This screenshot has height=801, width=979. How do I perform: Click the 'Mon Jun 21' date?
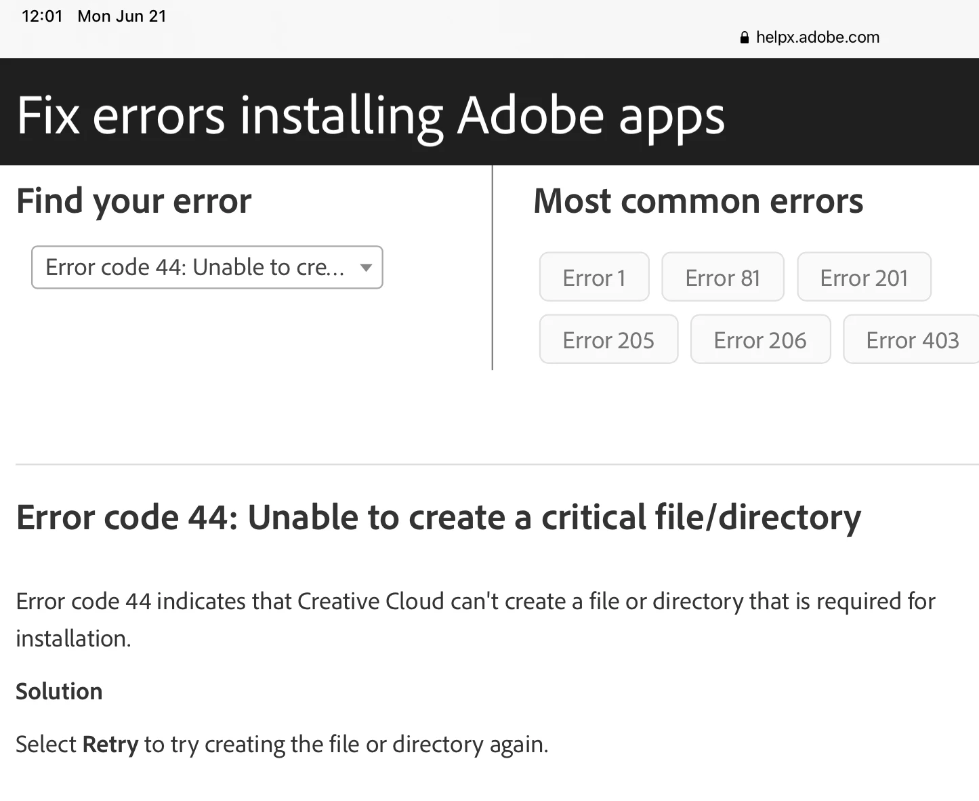tap(122, 16)
